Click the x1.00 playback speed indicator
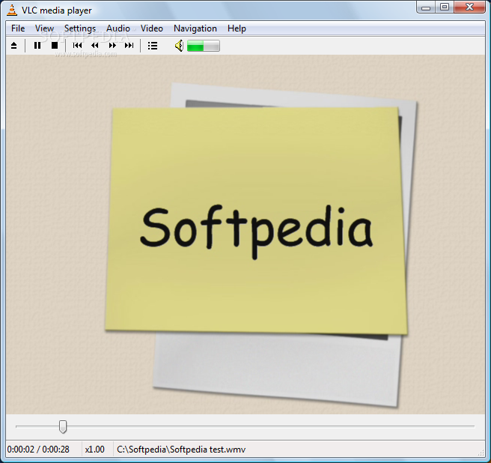The height and width of the screenshot is (463, 491). point(95,450)
